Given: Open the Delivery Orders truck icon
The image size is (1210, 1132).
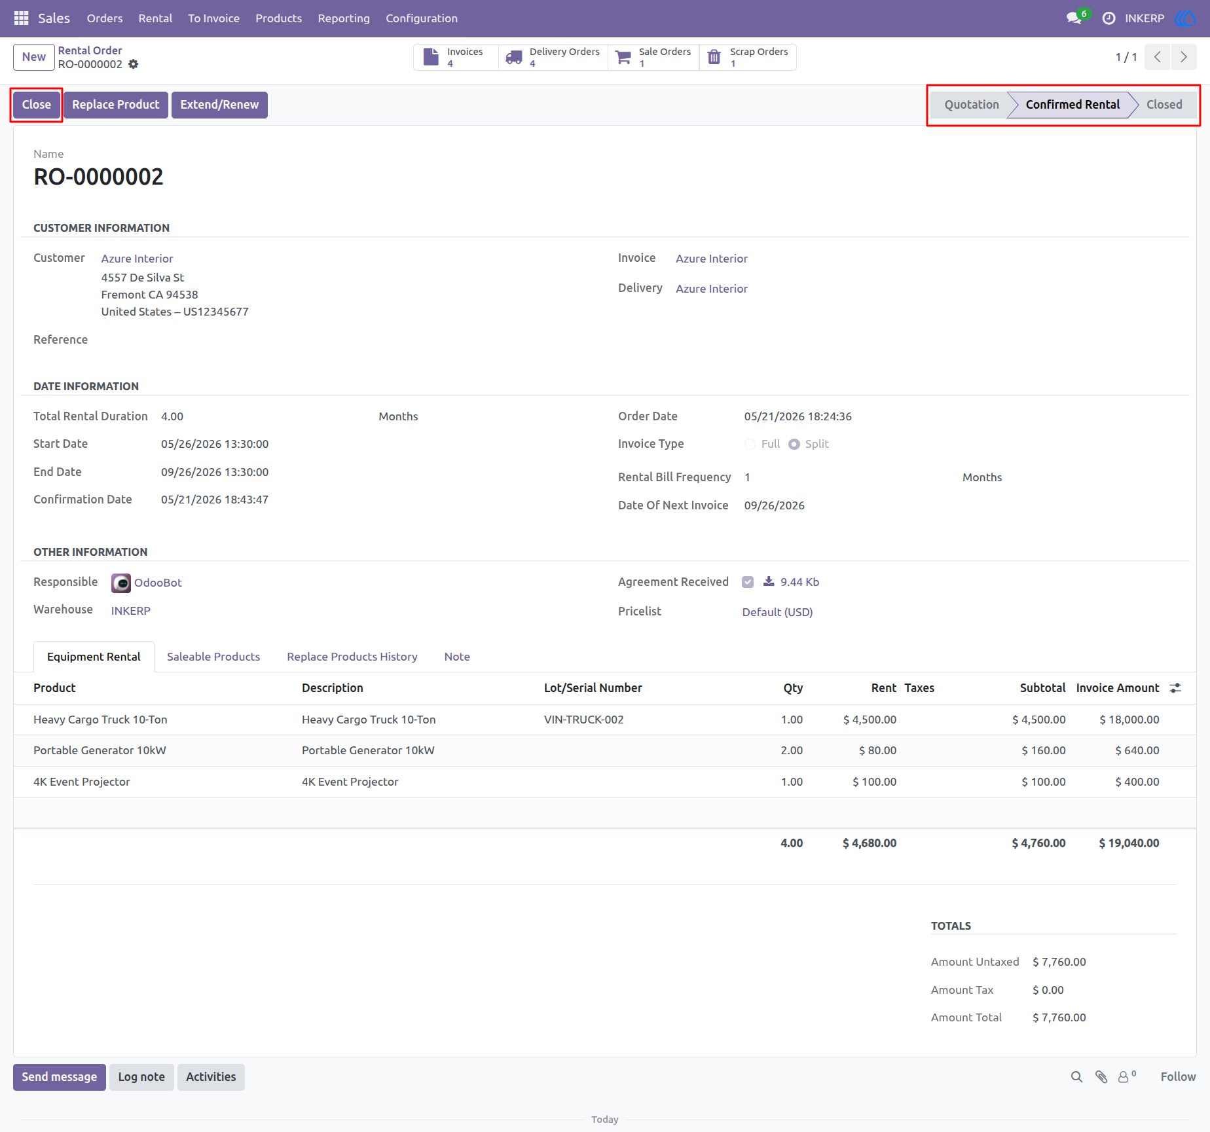Looking at the screenshot, I should [515, 58].
